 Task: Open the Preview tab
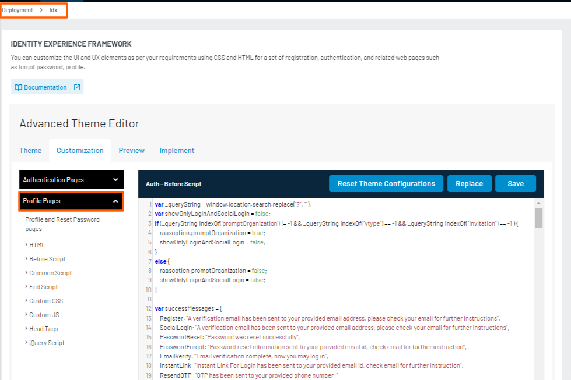point(131,150)
